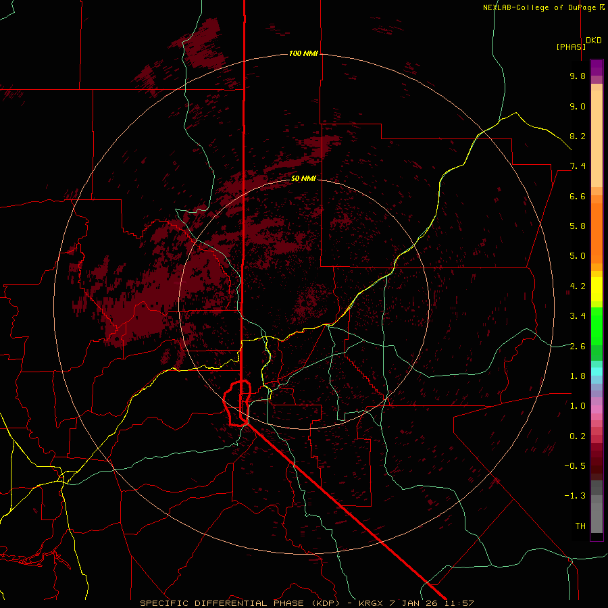The width and height of the screenshot is (608, 608).
Task: Click the 9.0 value on color scale
Action: point(578,106)
